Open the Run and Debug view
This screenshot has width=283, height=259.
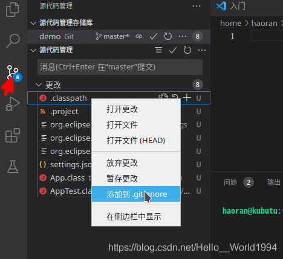(13, 104)
